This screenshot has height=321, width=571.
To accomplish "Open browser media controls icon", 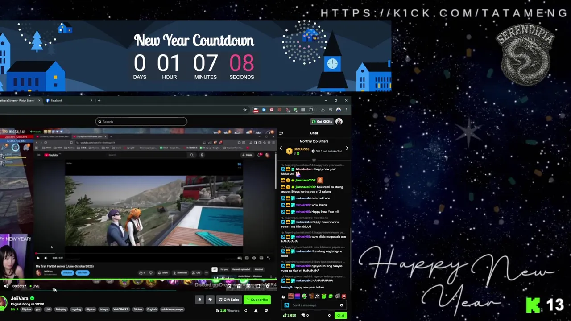I will click(x=331, y=110).
